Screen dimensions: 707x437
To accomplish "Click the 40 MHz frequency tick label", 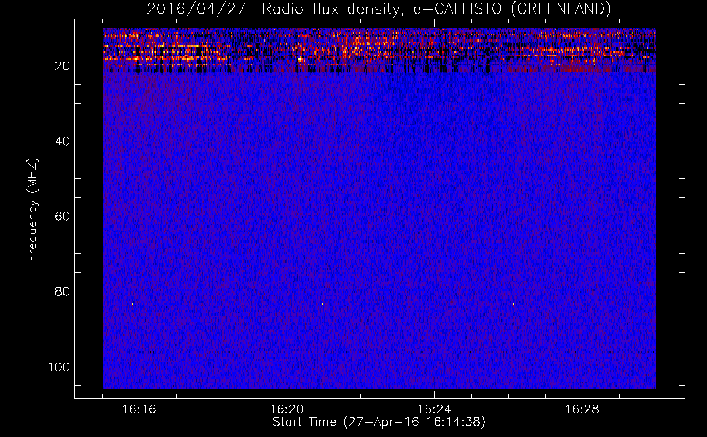I will pyautogui.click(x=62, y=141).
